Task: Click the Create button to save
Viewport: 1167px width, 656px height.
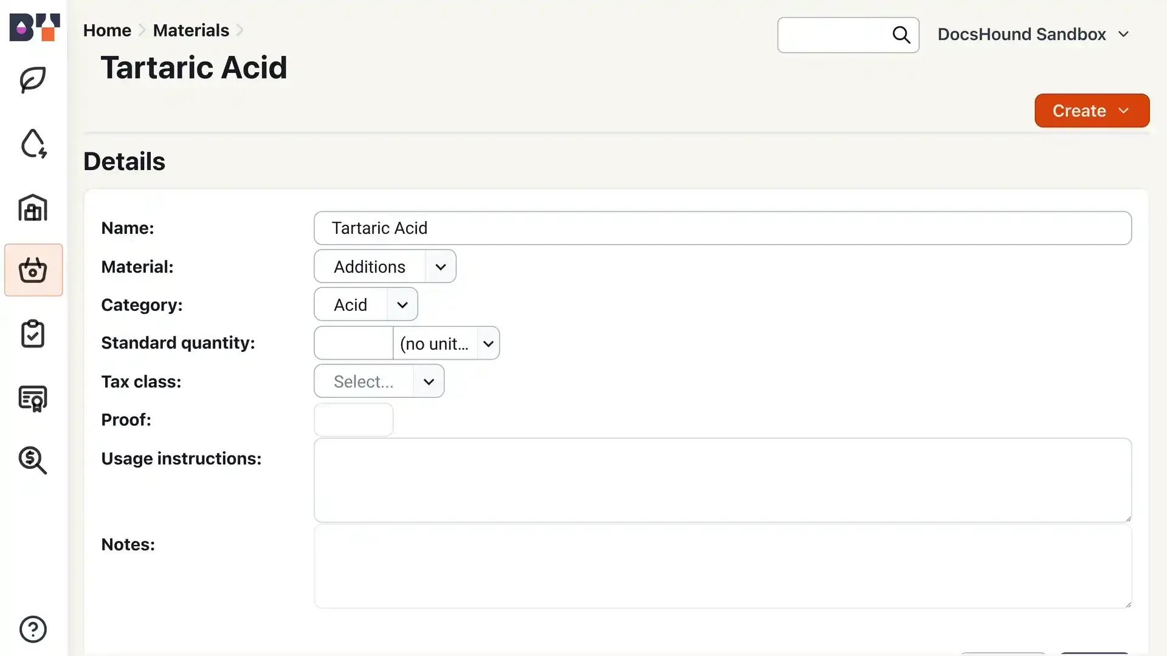Action: (x=1092, y=110)
